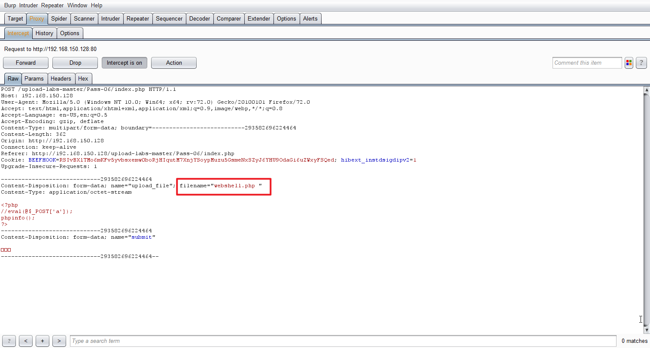
Task: Select the Proxy tab
Action: pos(37,18)
